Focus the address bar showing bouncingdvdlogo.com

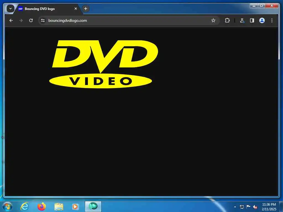click(x=129, y=20)
